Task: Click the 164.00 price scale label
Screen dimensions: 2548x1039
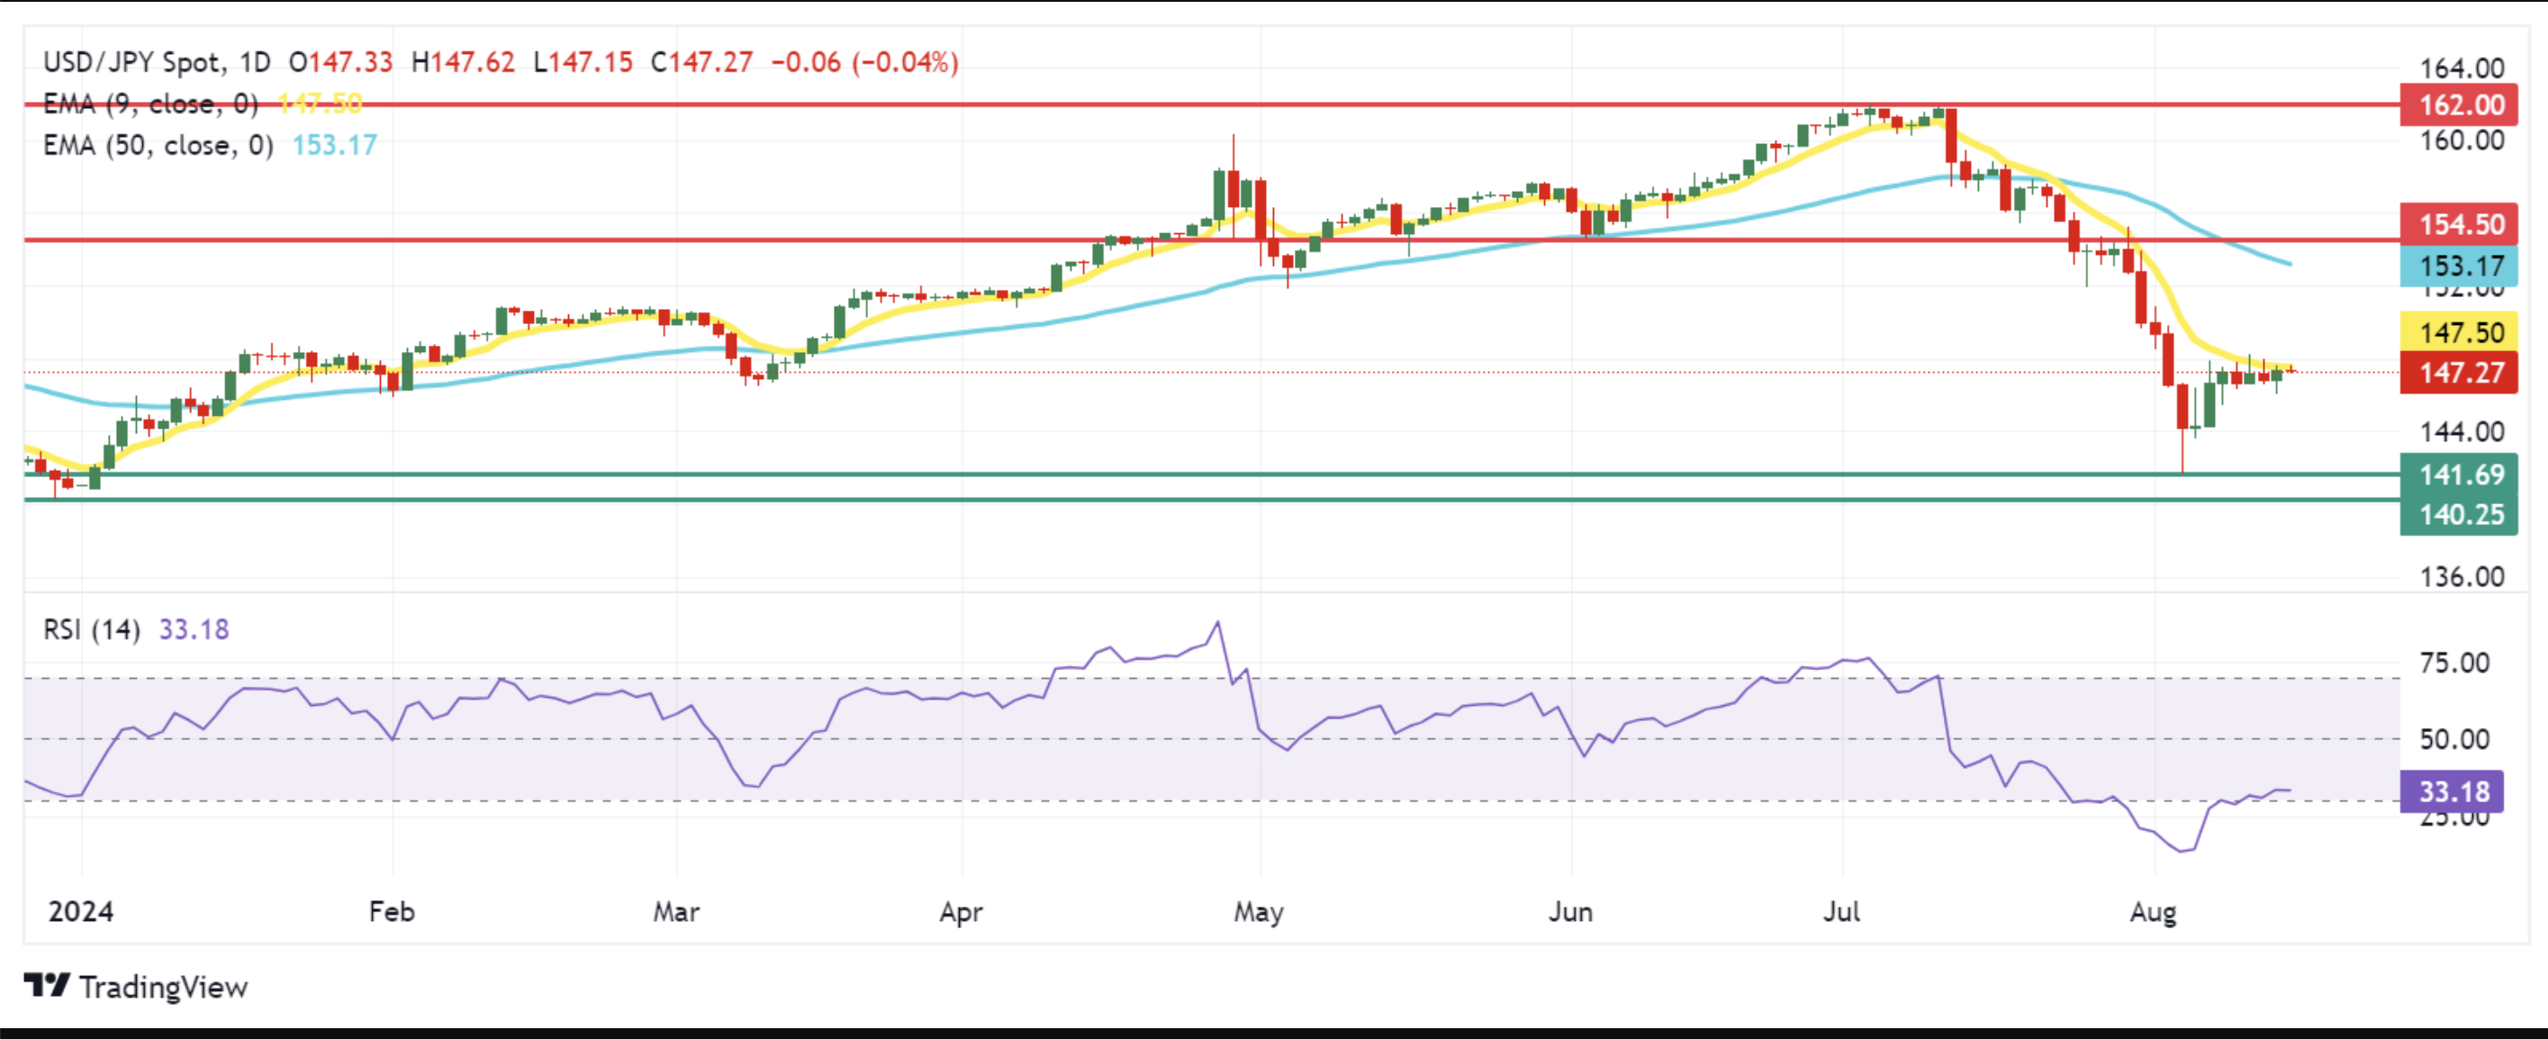Action: point(2462,68)
